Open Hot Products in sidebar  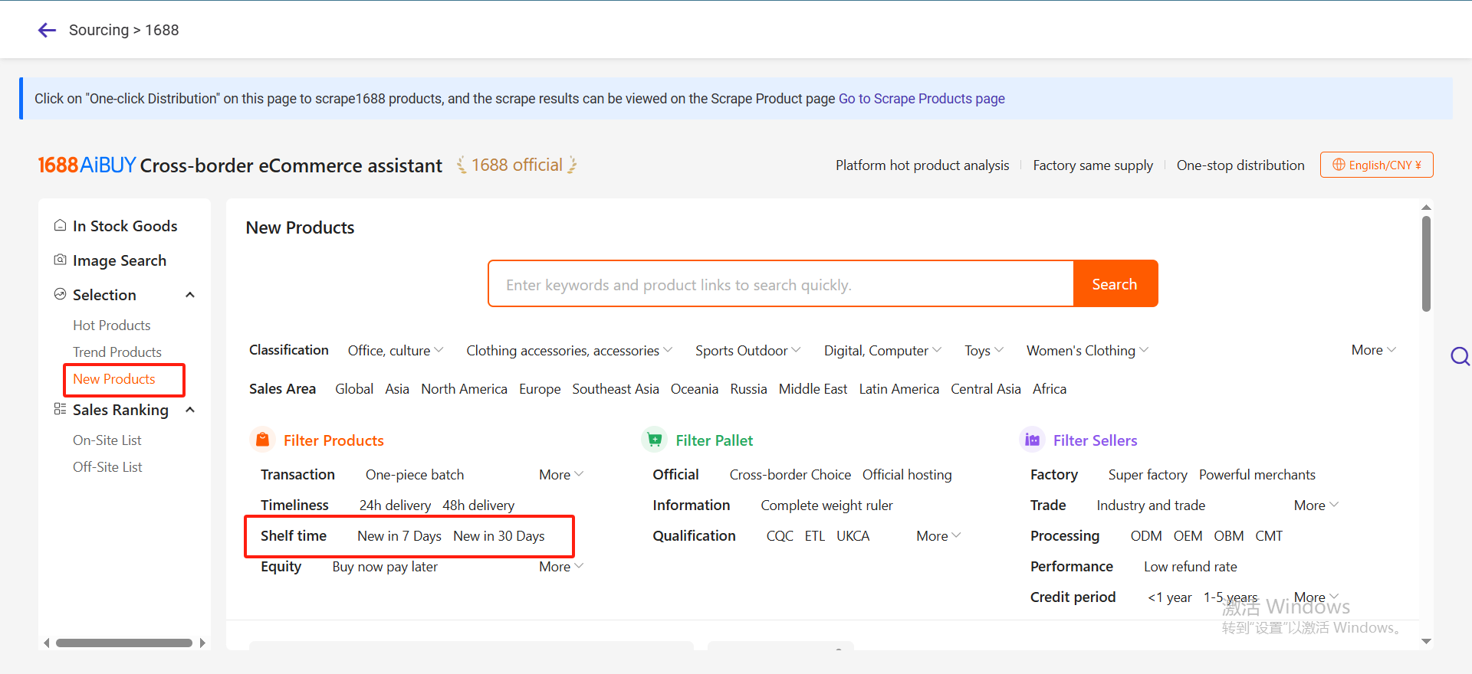click(x=112, y=326)
